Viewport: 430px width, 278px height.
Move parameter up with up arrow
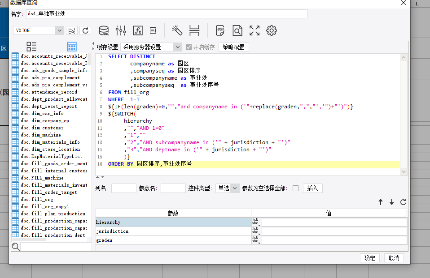(381, 202)
